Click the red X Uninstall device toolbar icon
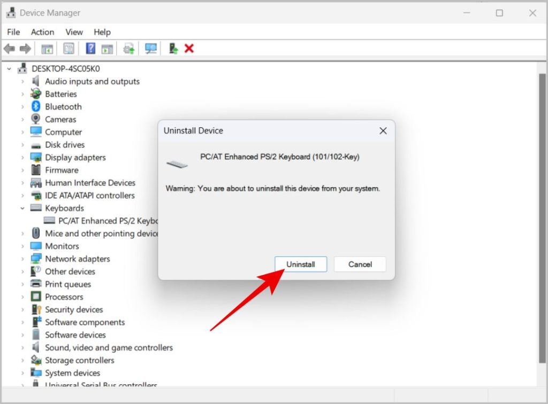 click(x=189, y=49)
